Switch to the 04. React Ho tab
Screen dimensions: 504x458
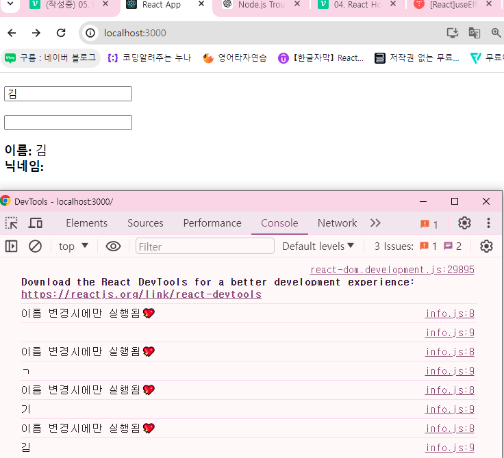(357, 5)
